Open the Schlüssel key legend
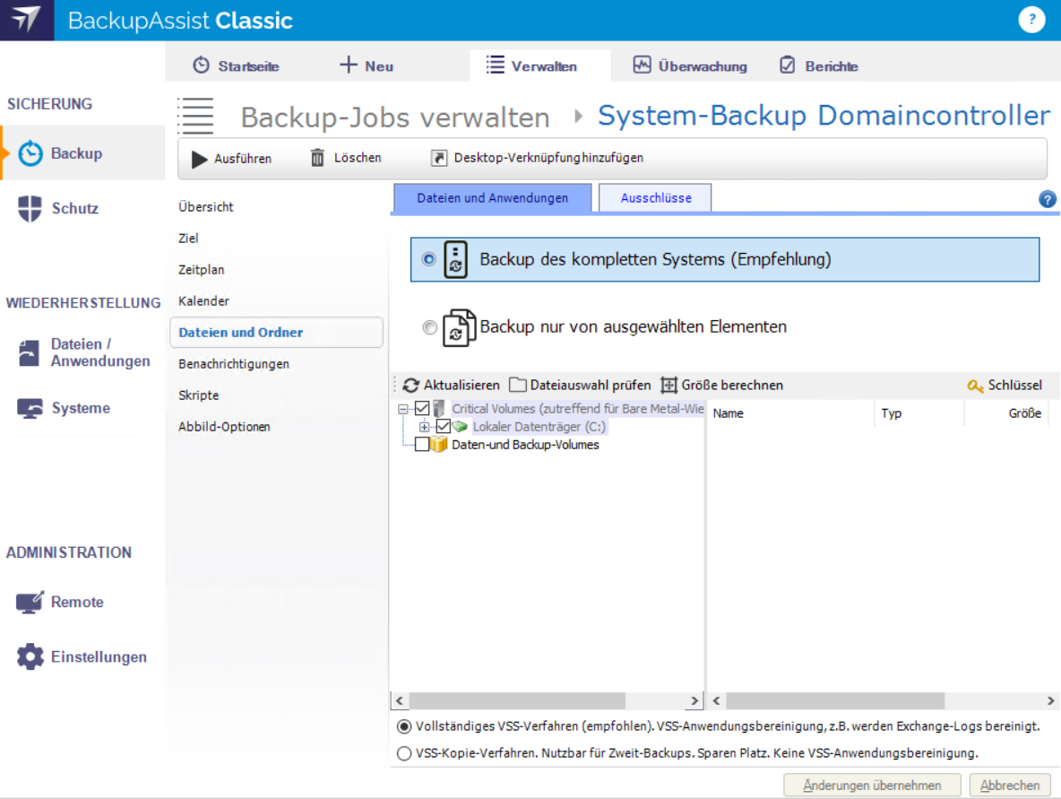The width and height of the screenshot is (1061, 799). pos(975,385)
